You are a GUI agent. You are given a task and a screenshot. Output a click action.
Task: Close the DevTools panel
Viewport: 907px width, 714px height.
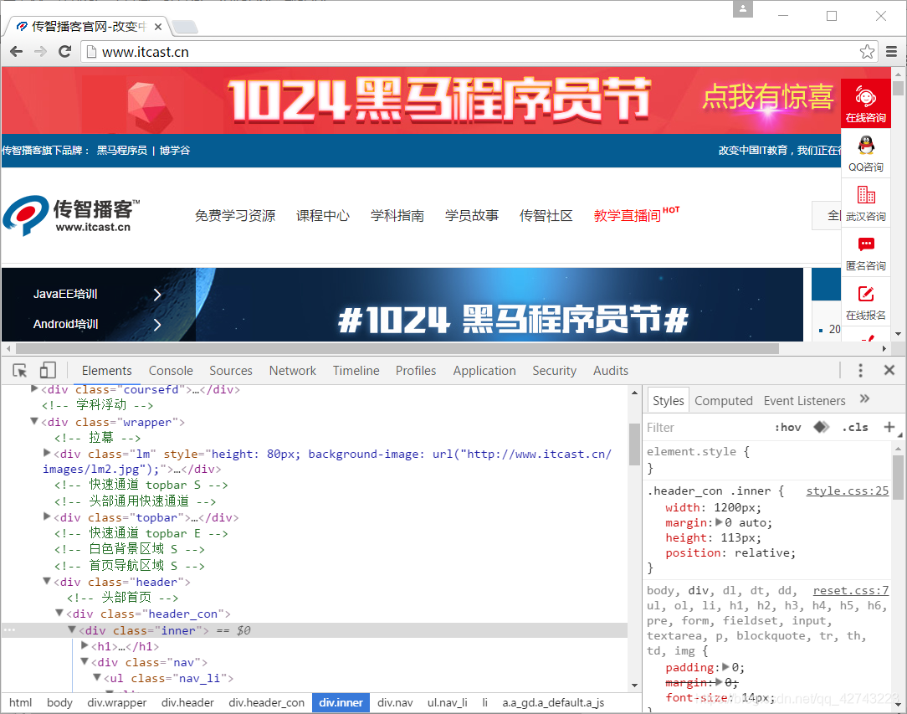tap(889, 370)
